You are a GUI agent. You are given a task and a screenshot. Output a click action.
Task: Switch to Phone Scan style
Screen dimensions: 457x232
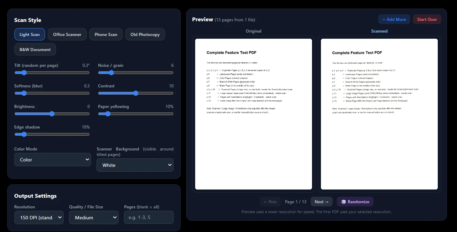pos(106,34)
